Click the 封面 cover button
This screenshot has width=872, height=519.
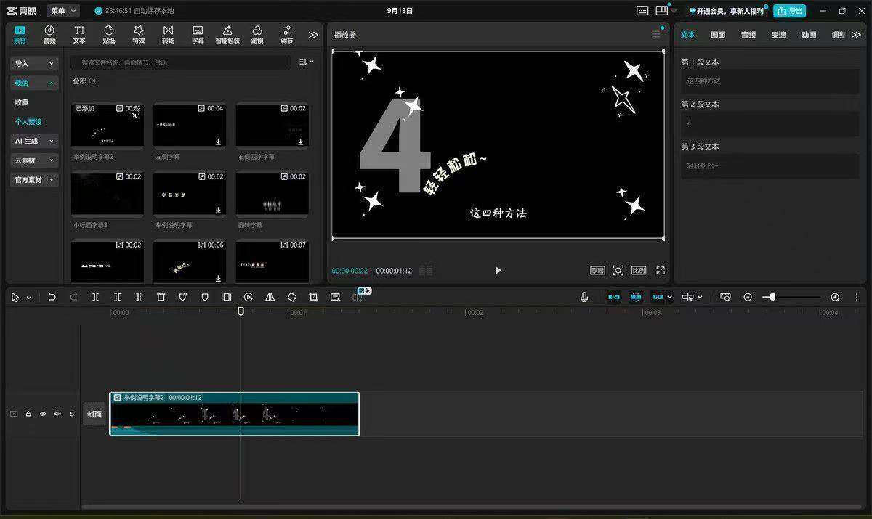coord(94,414)
